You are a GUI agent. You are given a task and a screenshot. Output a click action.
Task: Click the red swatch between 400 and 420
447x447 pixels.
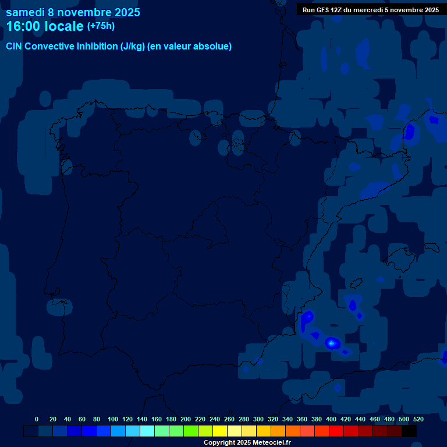tap(336, 431)
